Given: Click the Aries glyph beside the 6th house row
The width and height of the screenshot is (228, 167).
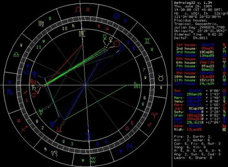Looking at the screenshot, I should [224, 63].
